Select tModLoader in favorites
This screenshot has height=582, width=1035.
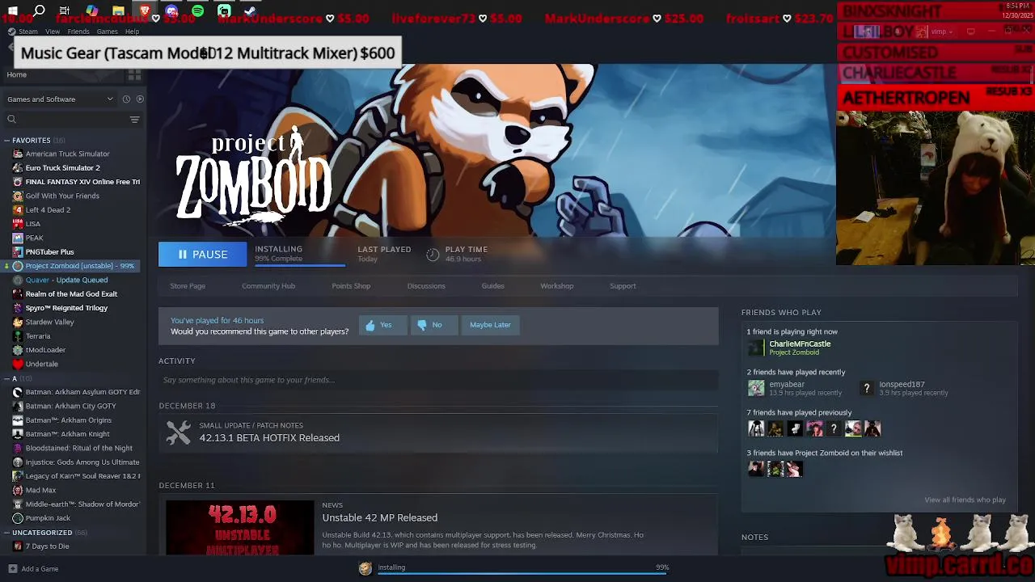[45, 350]
